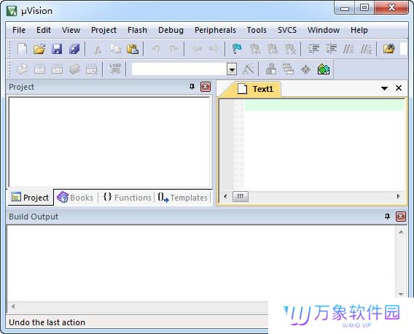Open the File menu
This screenshot has width=414, height=334.
pyautogui.click(x=19, y=30)
